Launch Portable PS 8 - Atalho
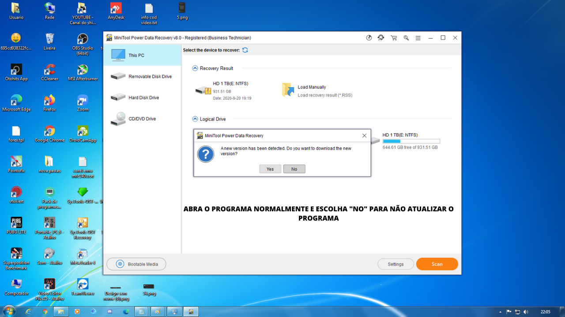Image resolution: width=565 pixels, height=317 pixels. [49, 228]
